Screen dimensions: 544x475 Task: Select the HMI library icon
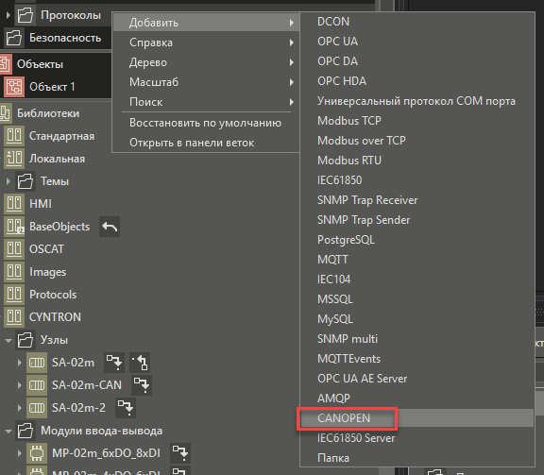click(x=14, y=204)
